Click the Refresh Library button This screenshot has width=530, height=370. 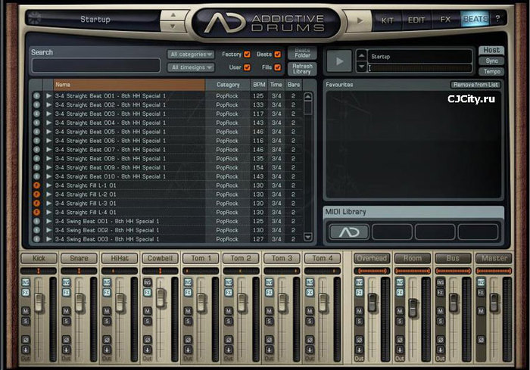pyautogui.click(x=302, y=69)
